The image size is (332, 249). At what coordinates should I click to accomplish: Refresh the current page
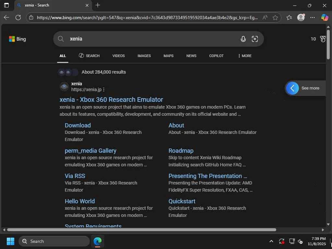[18, 18]
